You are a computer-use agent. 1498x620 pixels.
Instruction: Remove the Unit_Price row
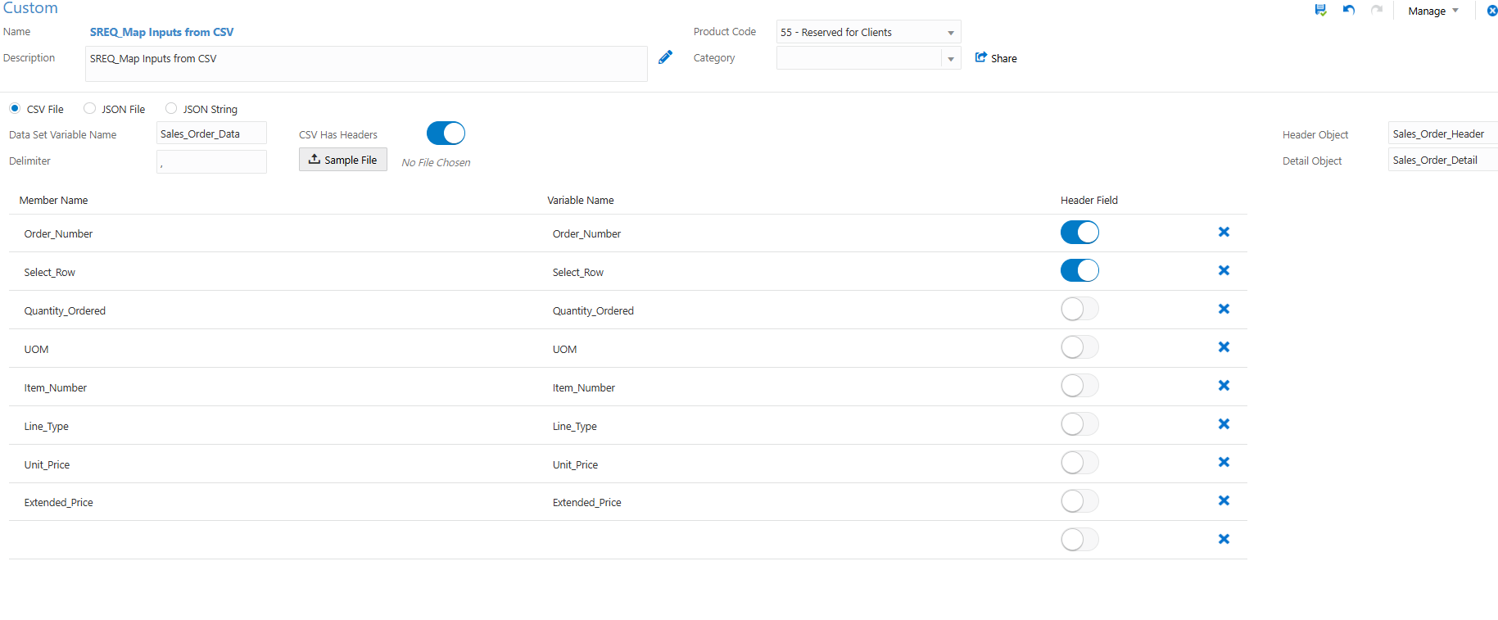(1224, 462)
